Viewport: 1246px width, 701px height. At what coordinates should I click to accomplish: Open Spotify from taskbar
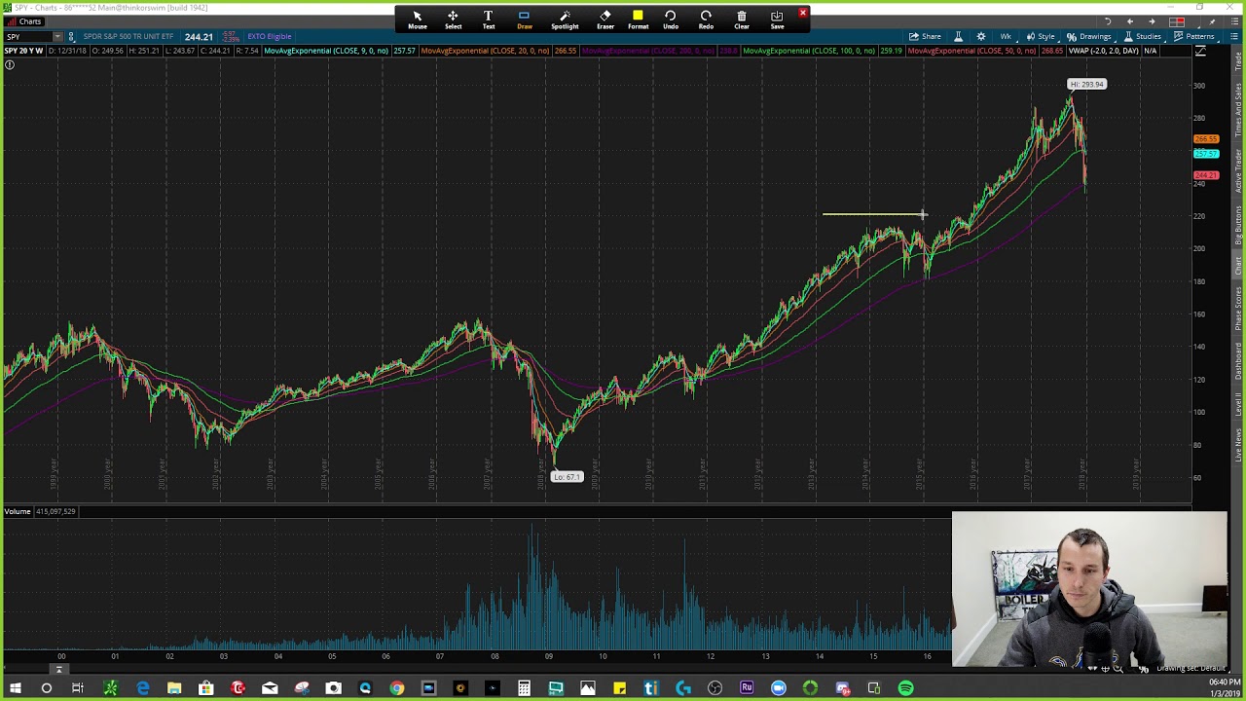pyautogui.click(x=905, y=688)
